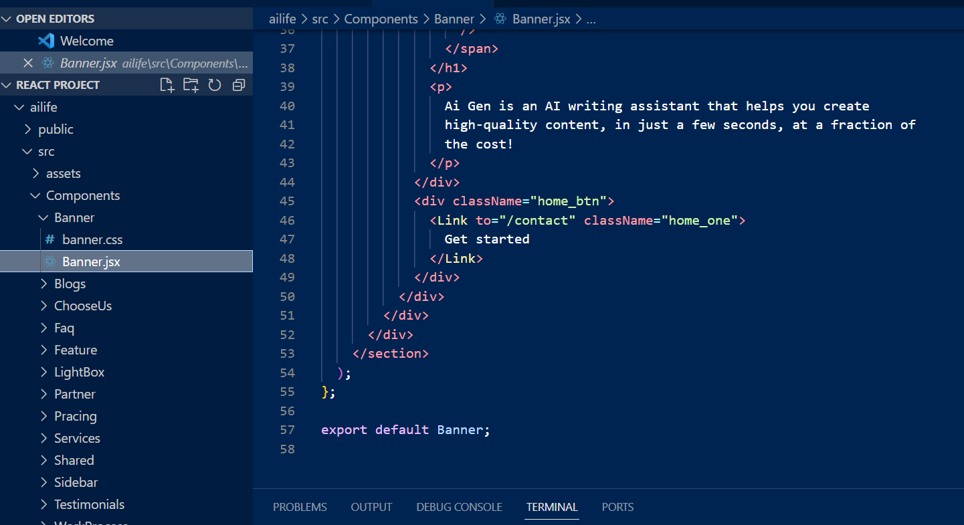This screenshot has width=964, height=525.
Task: Click the CSS hash icon beside banner.css
Action: pyautogui.click(x=50, y=239)
